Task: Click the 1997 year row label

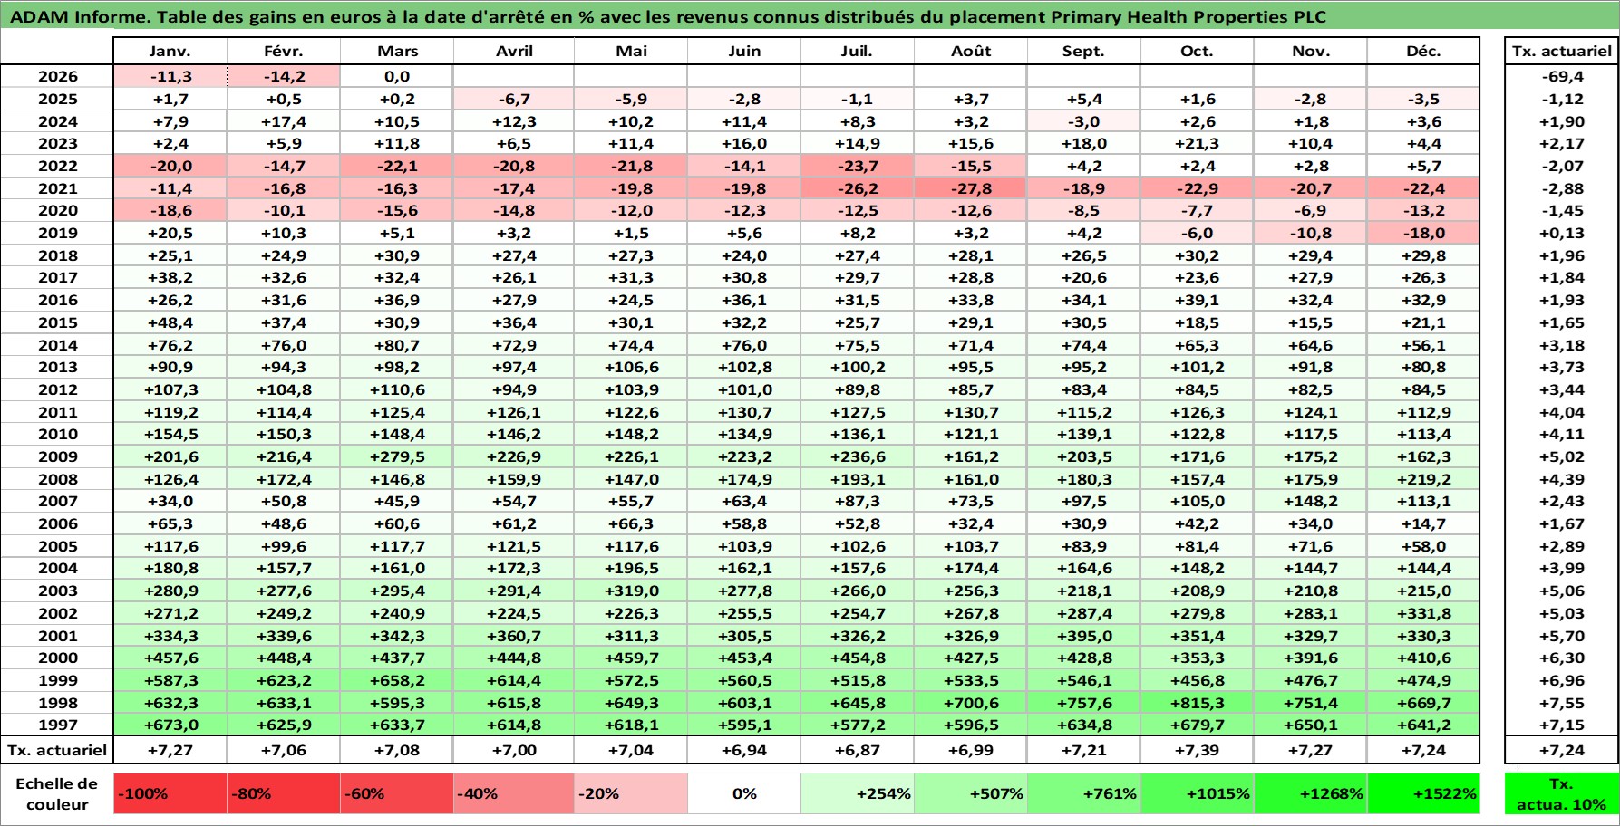Action: (x=57, y=725)
